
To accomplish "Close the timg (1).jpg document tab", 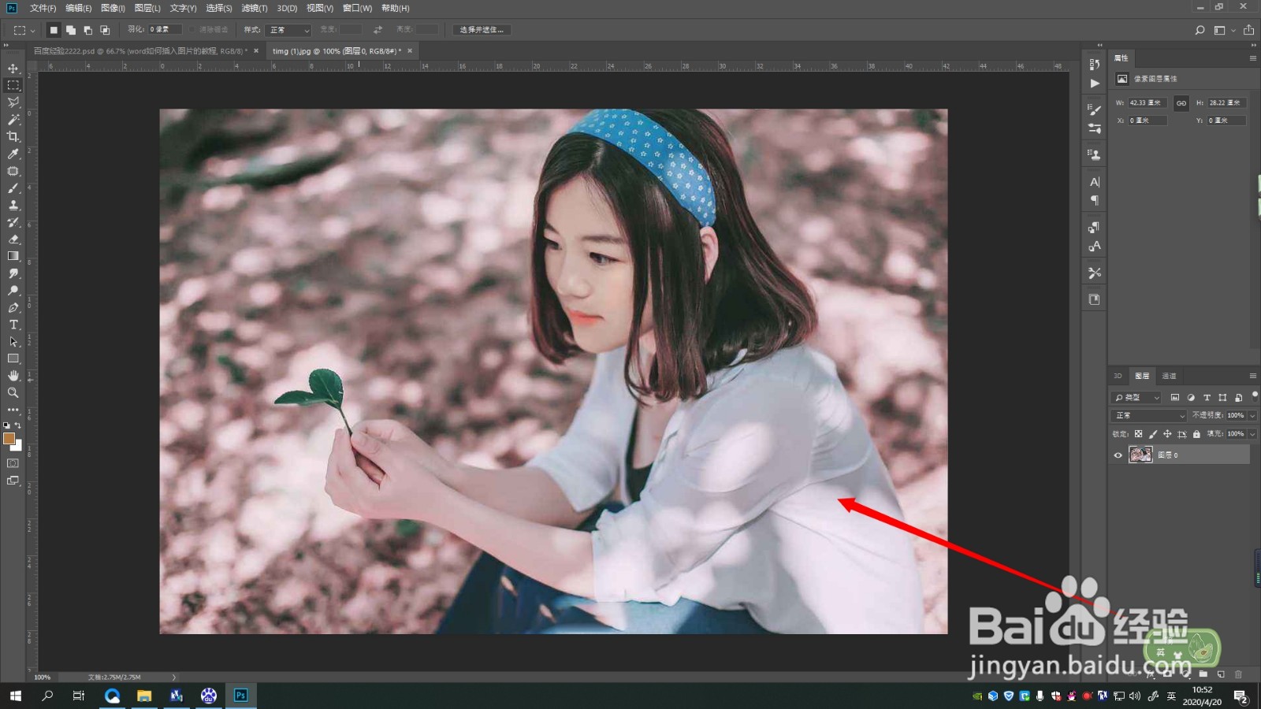I will coord(410,51).
